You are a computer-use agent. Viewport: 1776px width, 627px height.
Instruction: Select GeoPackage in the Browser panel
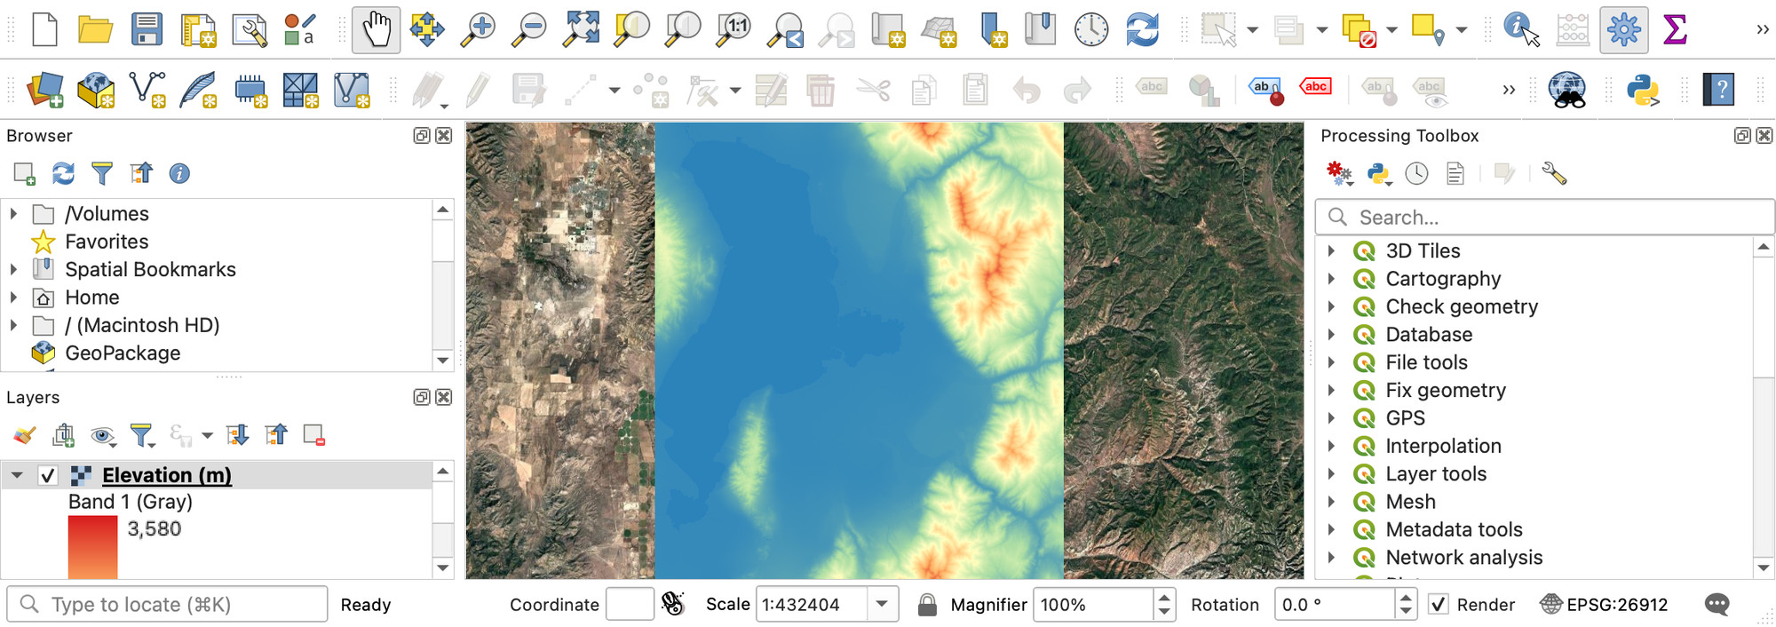[123, 353]
